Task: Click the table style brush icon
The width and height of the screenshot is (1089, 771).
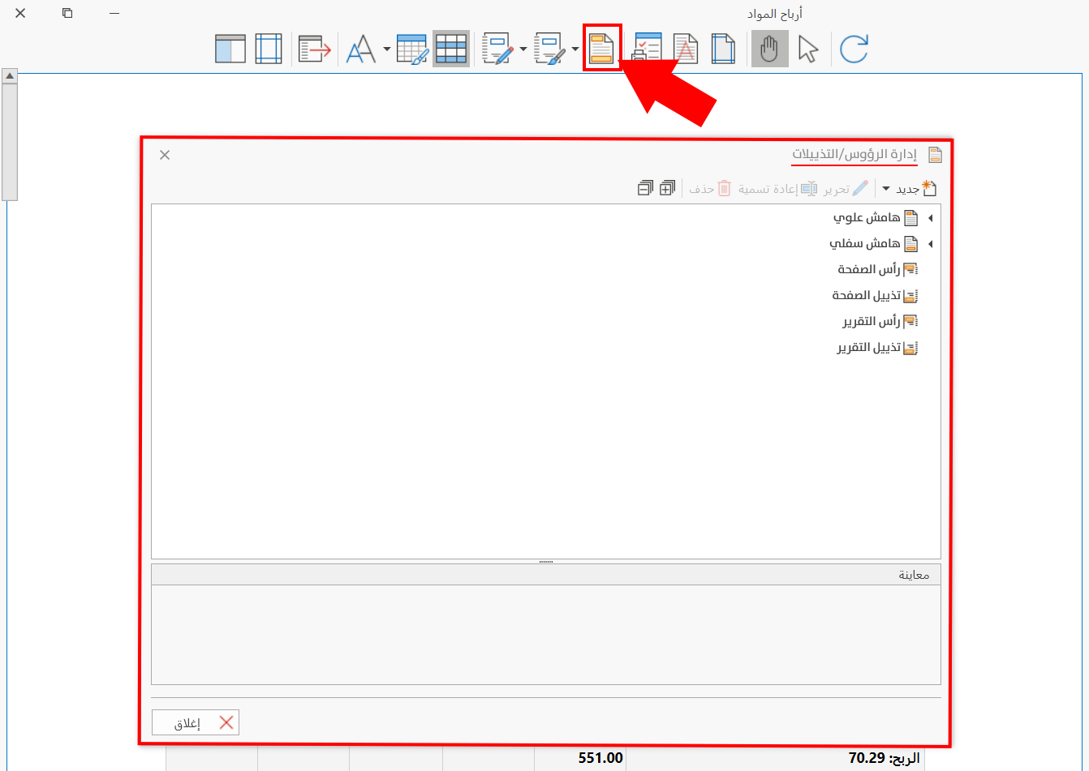Action: click(x=412, y=49)
